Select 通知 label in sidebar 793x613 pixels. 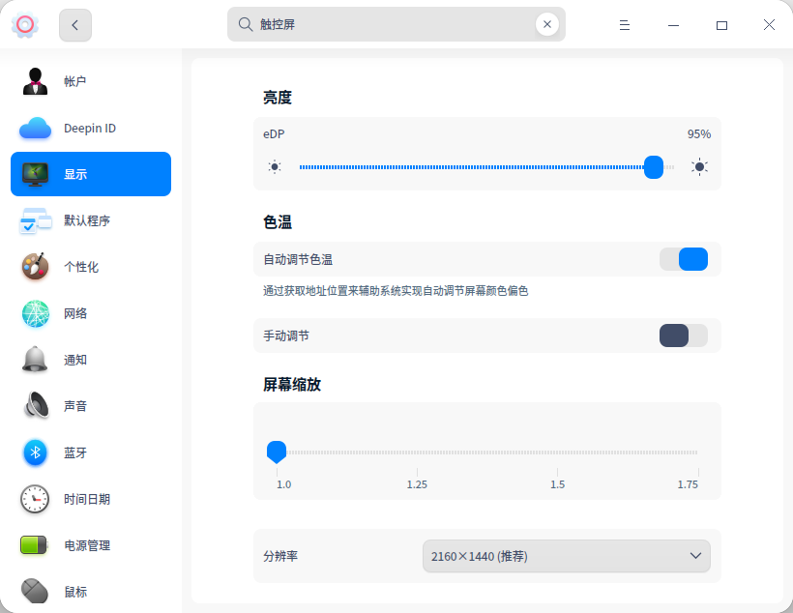click(75, 360)
